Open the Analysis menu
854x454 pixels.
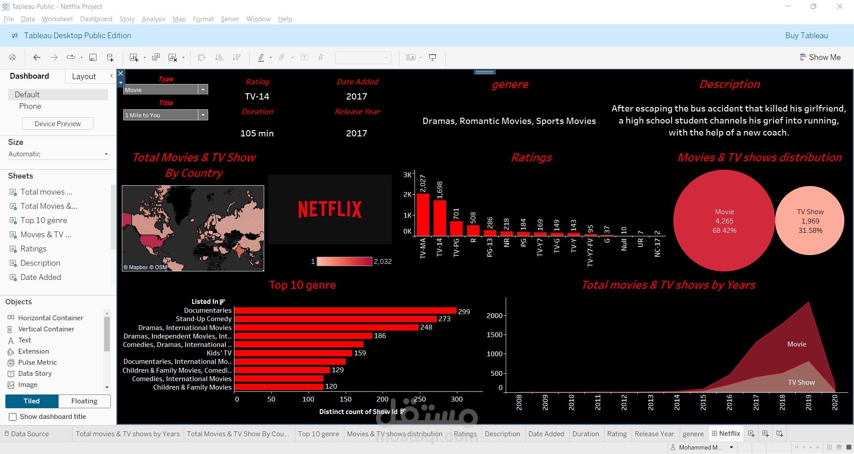pyautogui.click(x=153, y=19)
